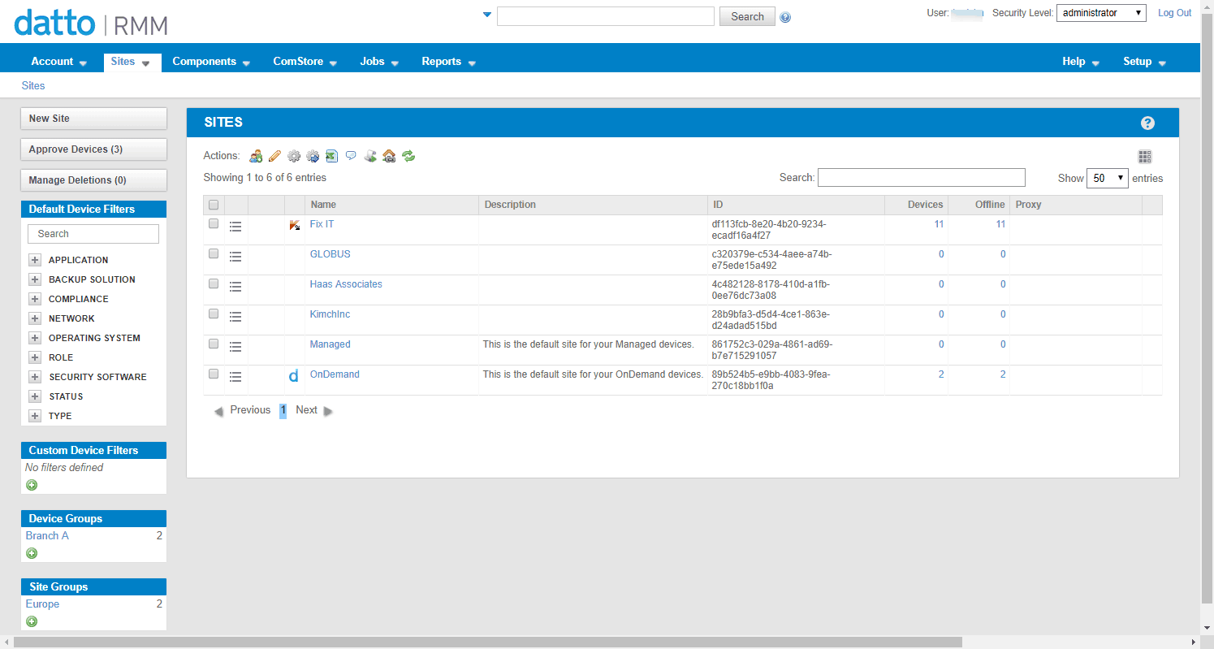Image resolution: width=1214 pixels, height=649 pixels.
Task: Click the speech bubble message icon
Action: (x=351, y=155)
